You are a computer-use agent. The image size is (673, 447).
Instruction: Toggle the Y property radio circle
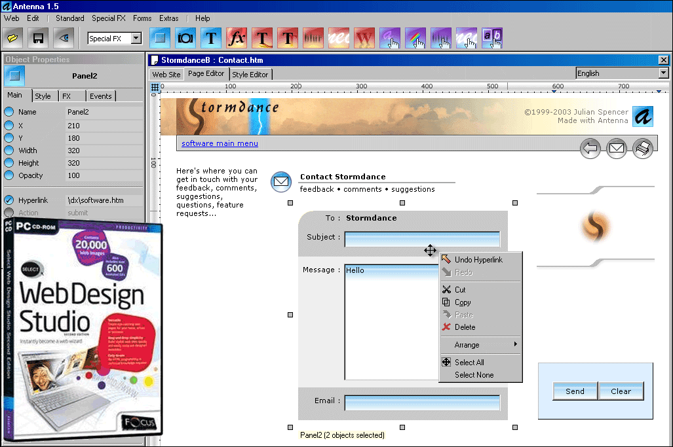pyautogui.click(x=9, y=138)
